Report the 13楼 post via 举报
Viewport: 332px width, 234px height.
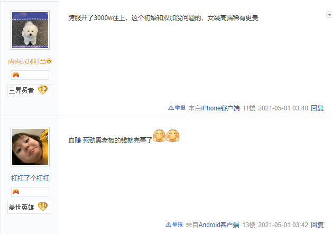pyautogui.click(x=174, y=224)
